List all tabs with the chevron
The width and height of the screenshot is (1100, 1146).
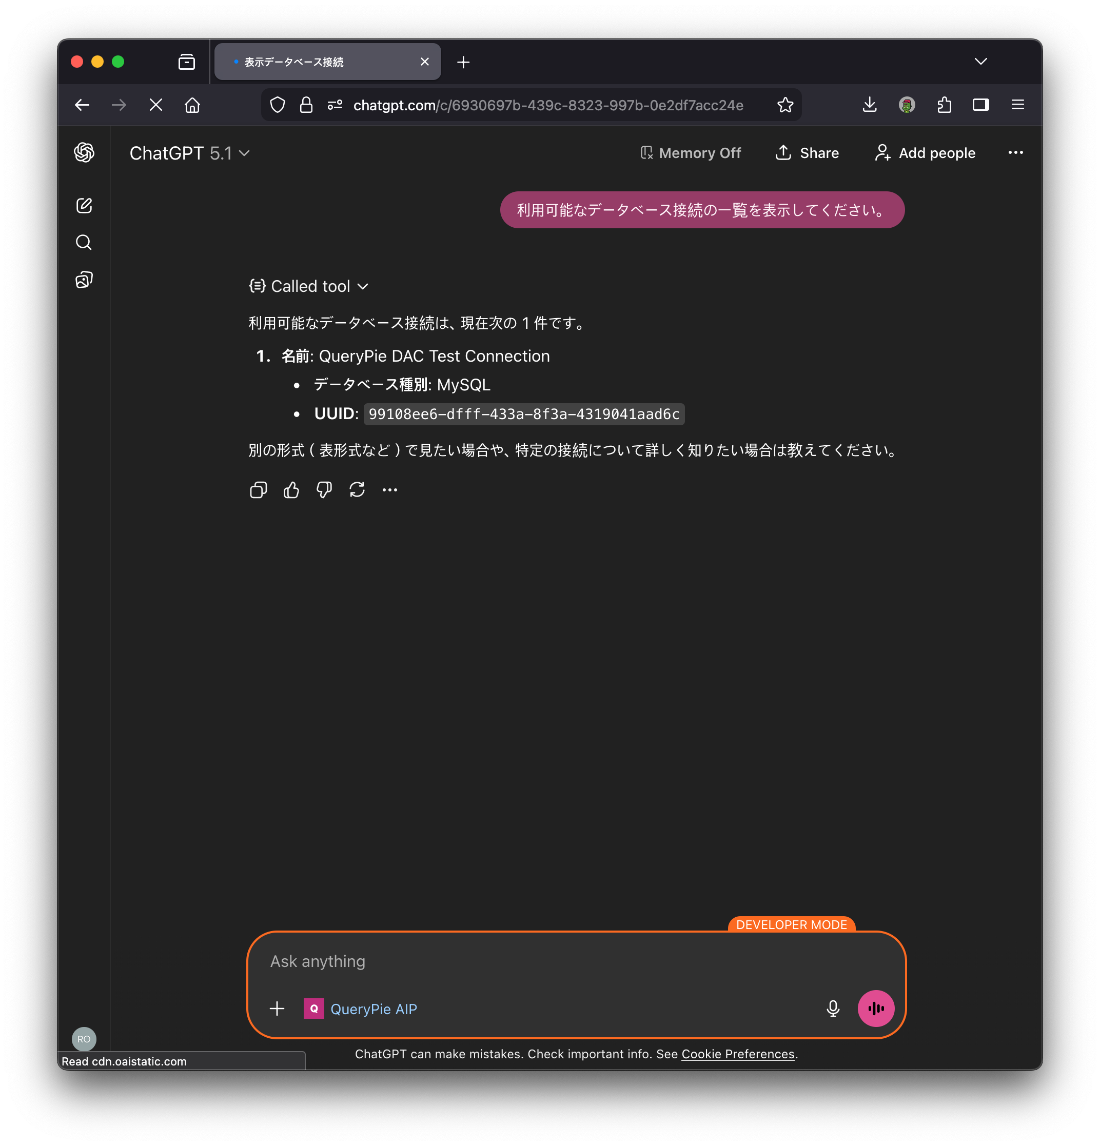pyautogui.click(x=980, y=62)
